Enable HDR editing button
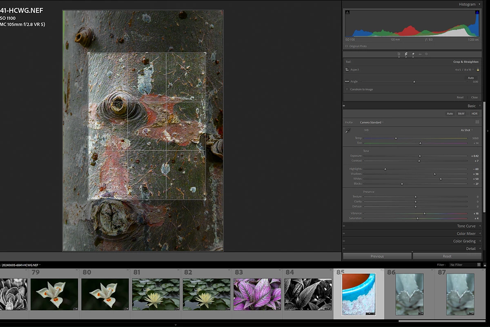490x327 pixels. click(474, 114)
